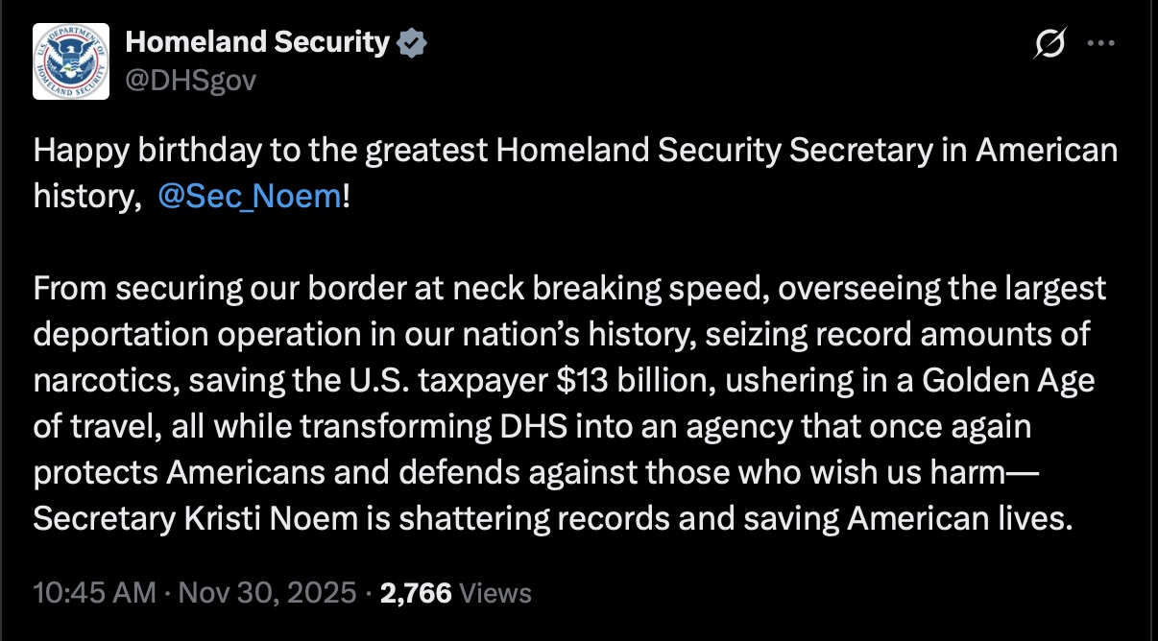Screen dimensions: 1158x641
Task: Click the 10:45 AM timestamp
Action: click(94, 592)
